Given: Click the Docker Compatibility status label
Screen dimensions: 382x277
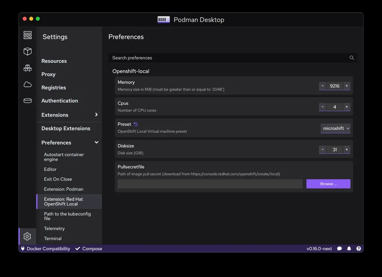Looking at the screenshot, I should [x=48, y=249].
